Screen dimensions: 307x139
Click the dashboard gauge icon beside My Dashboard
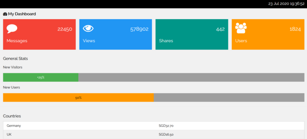click(5, 14)
